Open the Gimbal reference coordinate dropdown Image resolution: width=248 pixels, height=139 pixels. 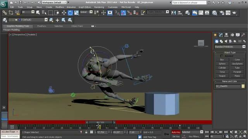(x=86, y=12)
